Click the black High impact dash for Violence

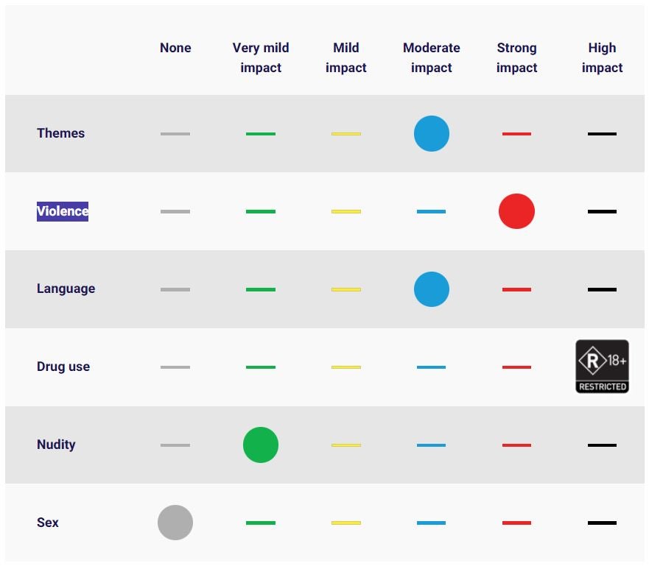[x=602, y=211]
